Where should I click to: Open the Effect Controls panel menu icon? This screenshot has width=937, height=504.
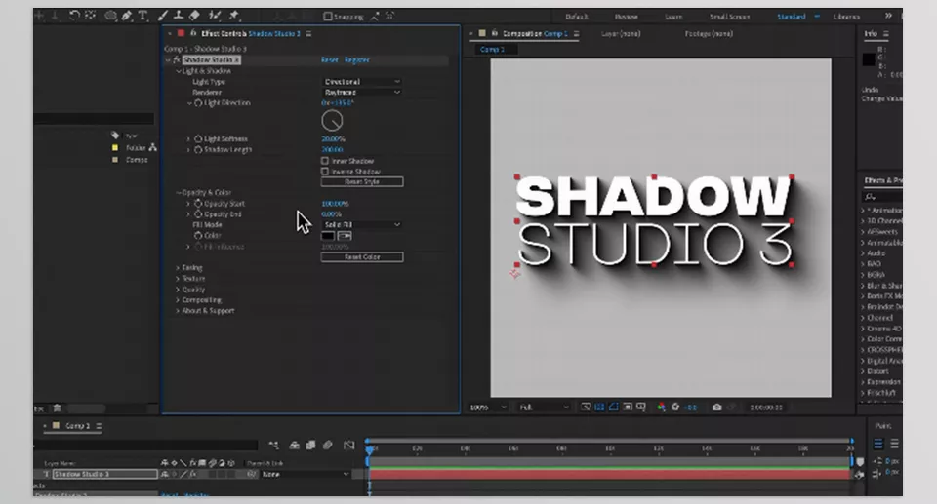pyautogui.click(x=309, y=34)
